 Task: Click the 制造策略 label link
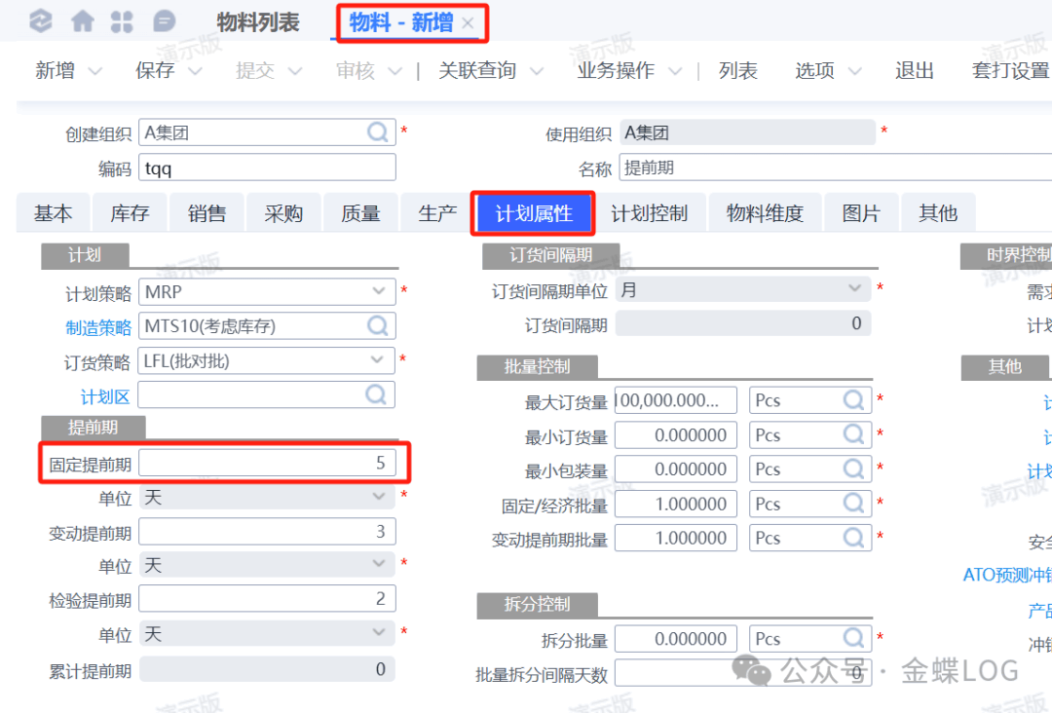97,326
